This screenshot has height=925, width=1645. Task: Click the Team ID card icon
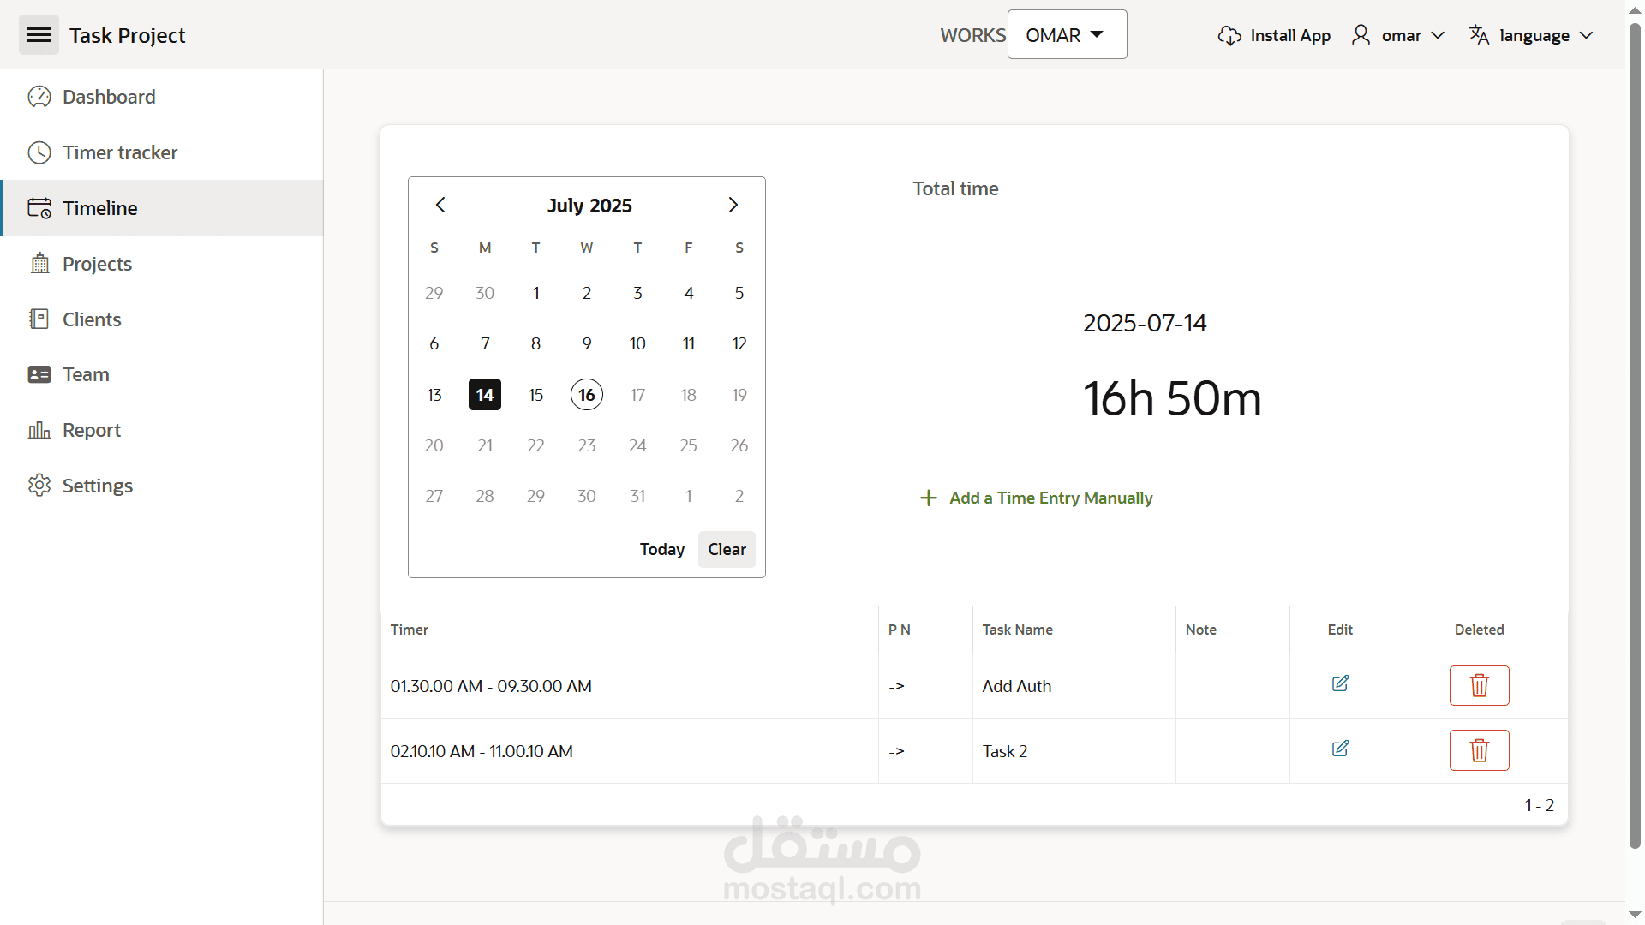39,374
